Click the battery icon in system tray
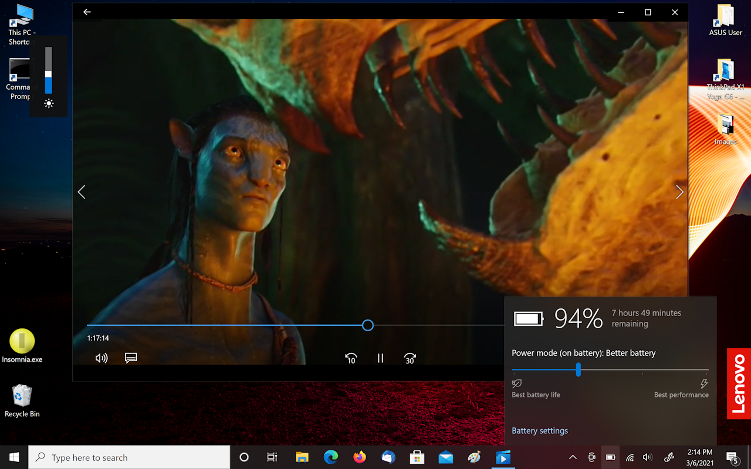Viewport: 751px width, 469px height. tap(610, 457)
